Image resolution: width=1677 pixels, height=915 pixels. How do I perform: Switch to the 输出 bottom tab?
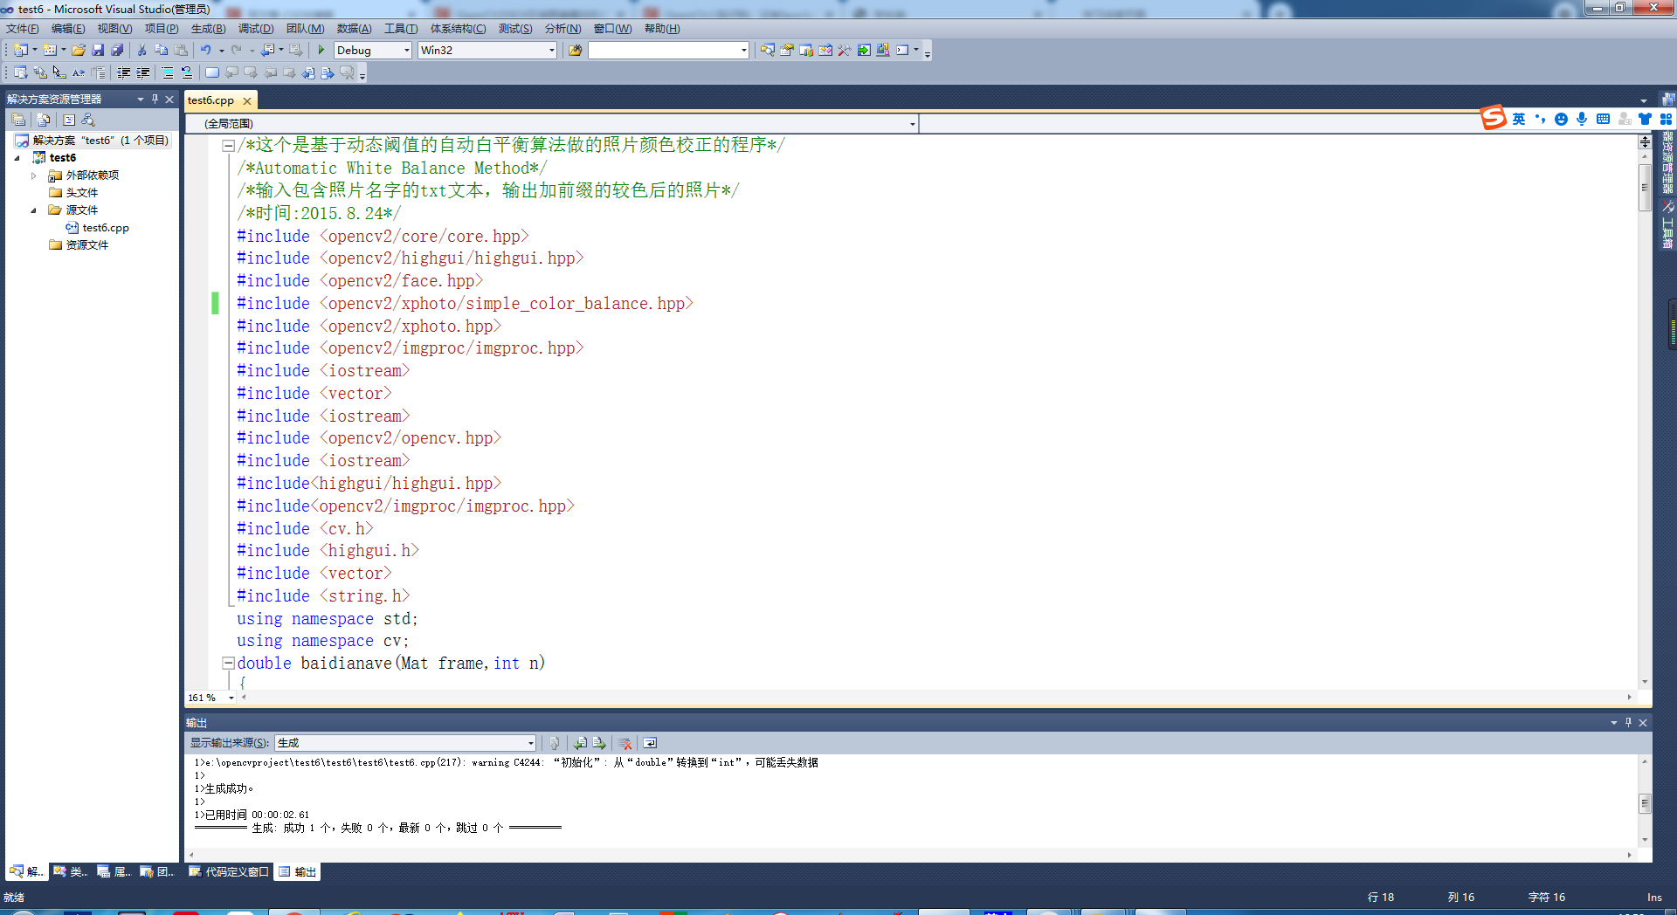pos(297,871)
